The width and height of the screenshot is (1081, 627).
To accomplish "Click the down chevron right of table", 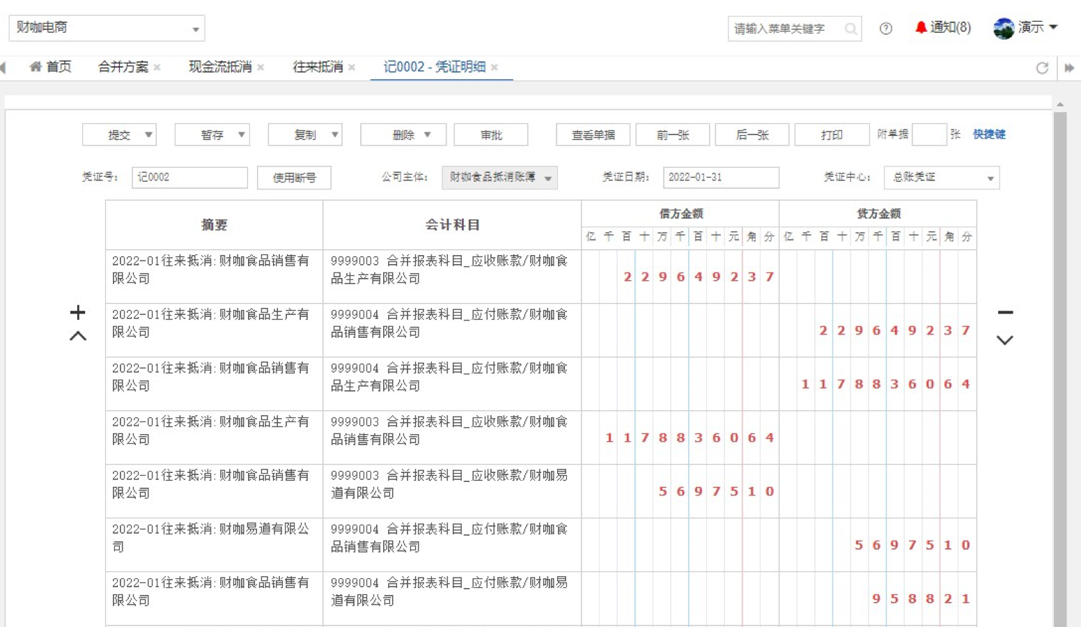I will click(1004, 340).
